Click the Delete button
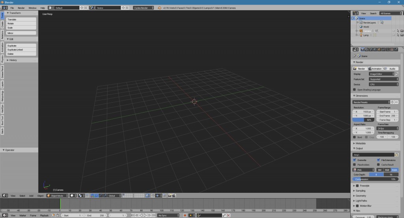 (x=21, y=54)
